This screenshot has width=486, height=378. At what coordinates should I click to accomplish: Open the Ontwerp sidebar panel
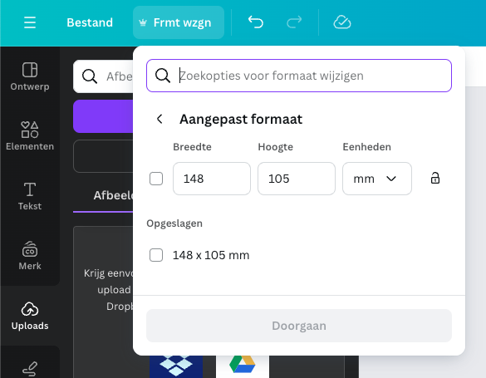pos(30,76)
